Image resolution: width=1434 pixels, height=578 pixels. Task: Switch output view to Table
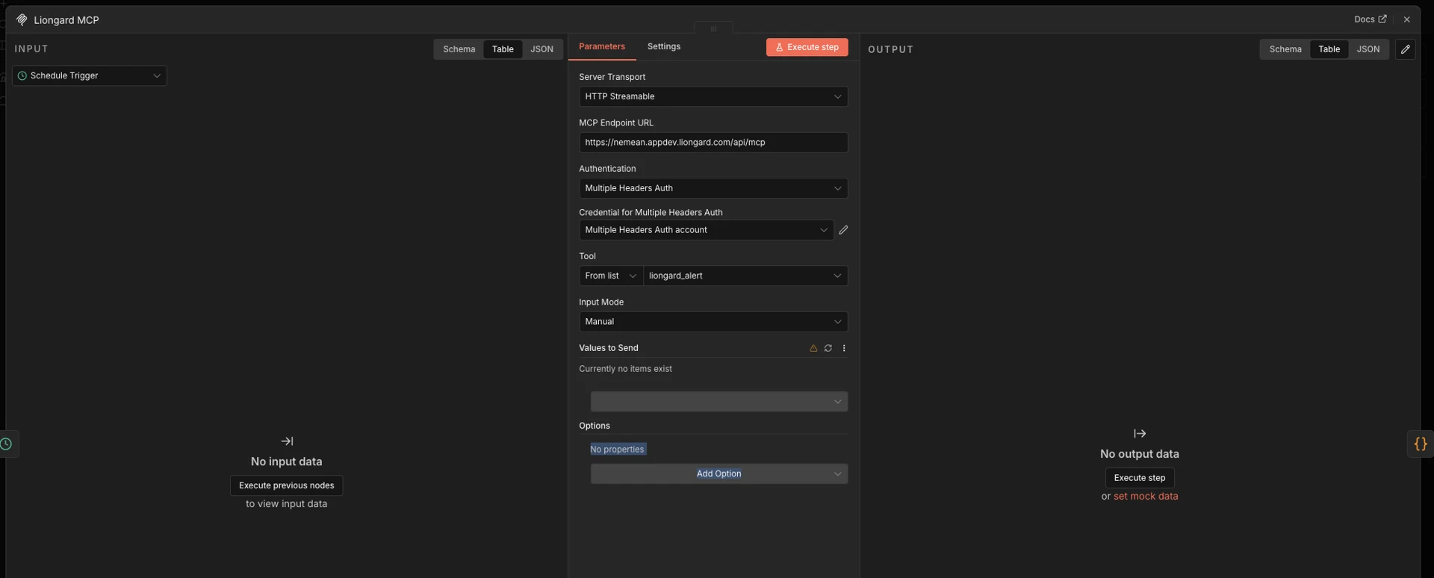[1329, 49]
